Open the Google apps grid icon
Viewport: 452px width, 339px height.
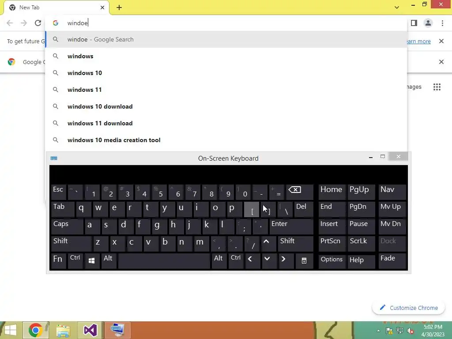pos(437,87)
